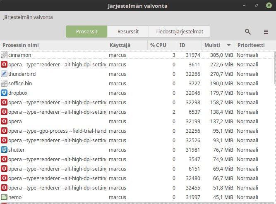Click the cinnamon process icon
The width and height of the screenshot is (276, 204).
click(x=4, y=55)
